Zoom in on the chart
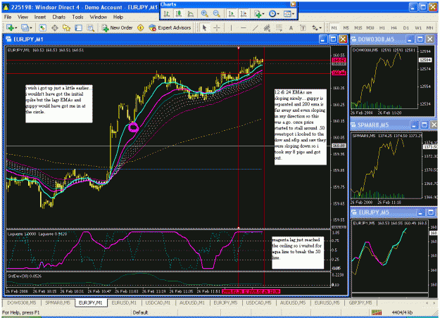 [205, 13]
